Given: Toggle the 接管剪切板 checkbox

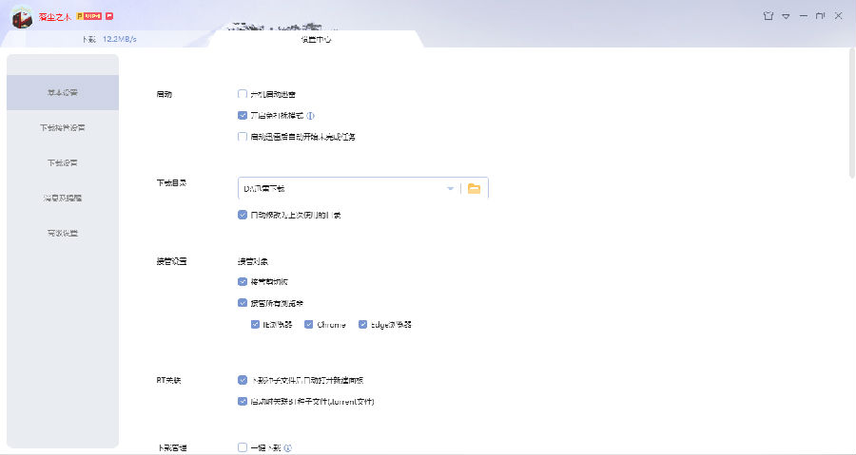Looking at the screenshot, I should coord(243,282).
